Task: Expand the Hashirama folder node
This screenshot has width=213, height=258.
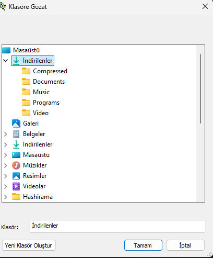Action: [6, 197]
